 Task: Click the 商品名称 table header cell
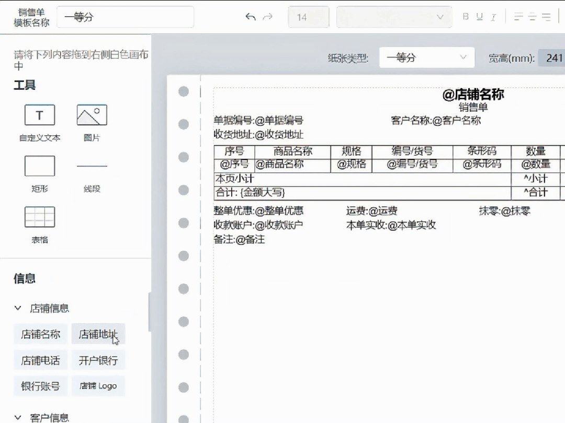(x=292, y=151)
